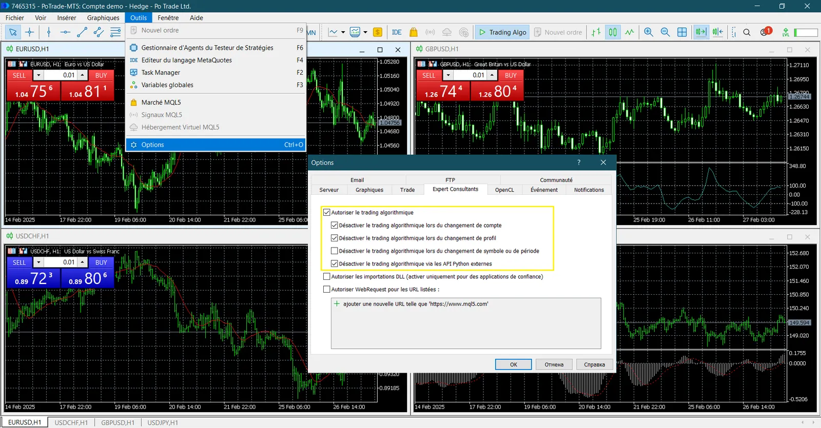Switch chart to candlestick view
Screen dimensions: 821x428
[x=613, y=32]
